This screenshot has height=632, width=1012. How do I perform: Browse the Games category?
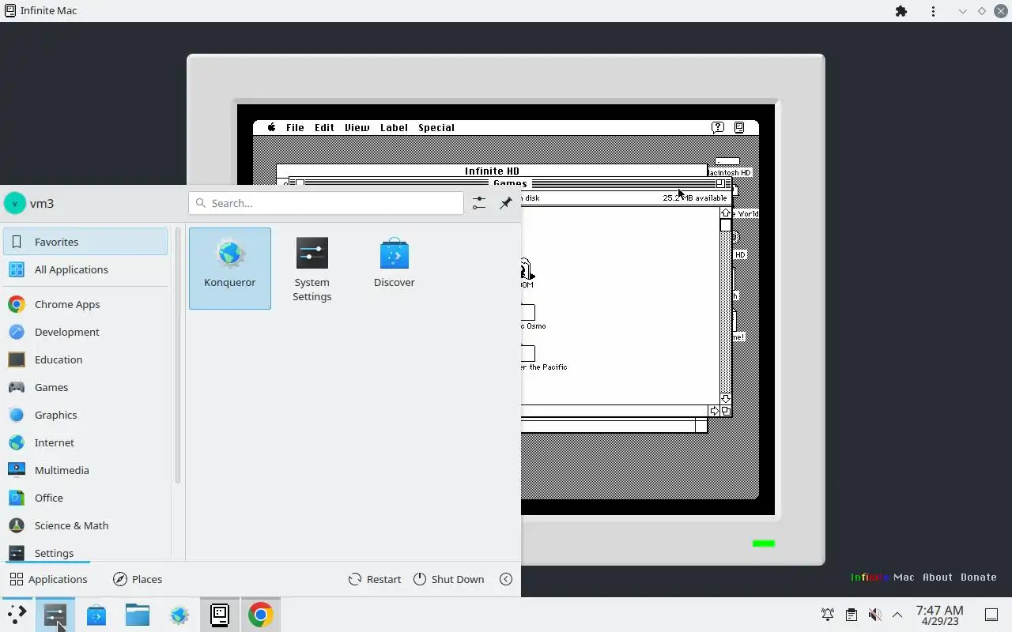pyautogui.click(x=85, y=387)
